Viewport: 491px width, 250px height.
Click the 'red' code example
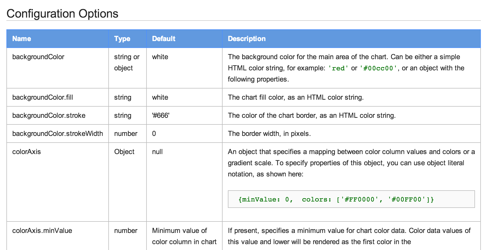coord(338,68)
